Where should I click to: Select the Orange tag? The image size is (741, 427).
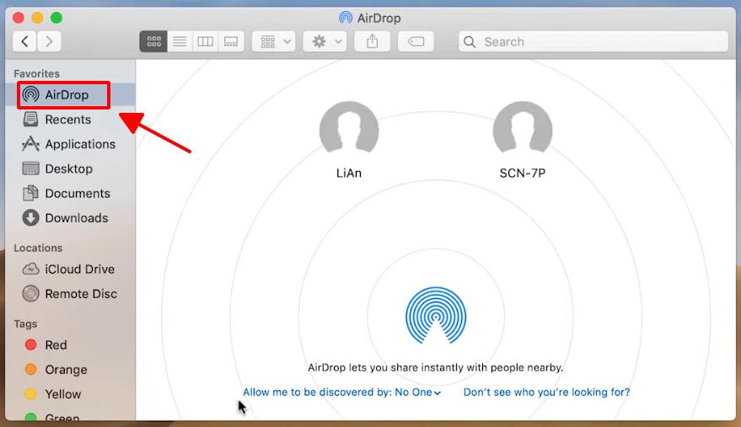click(x=70, y=370)
